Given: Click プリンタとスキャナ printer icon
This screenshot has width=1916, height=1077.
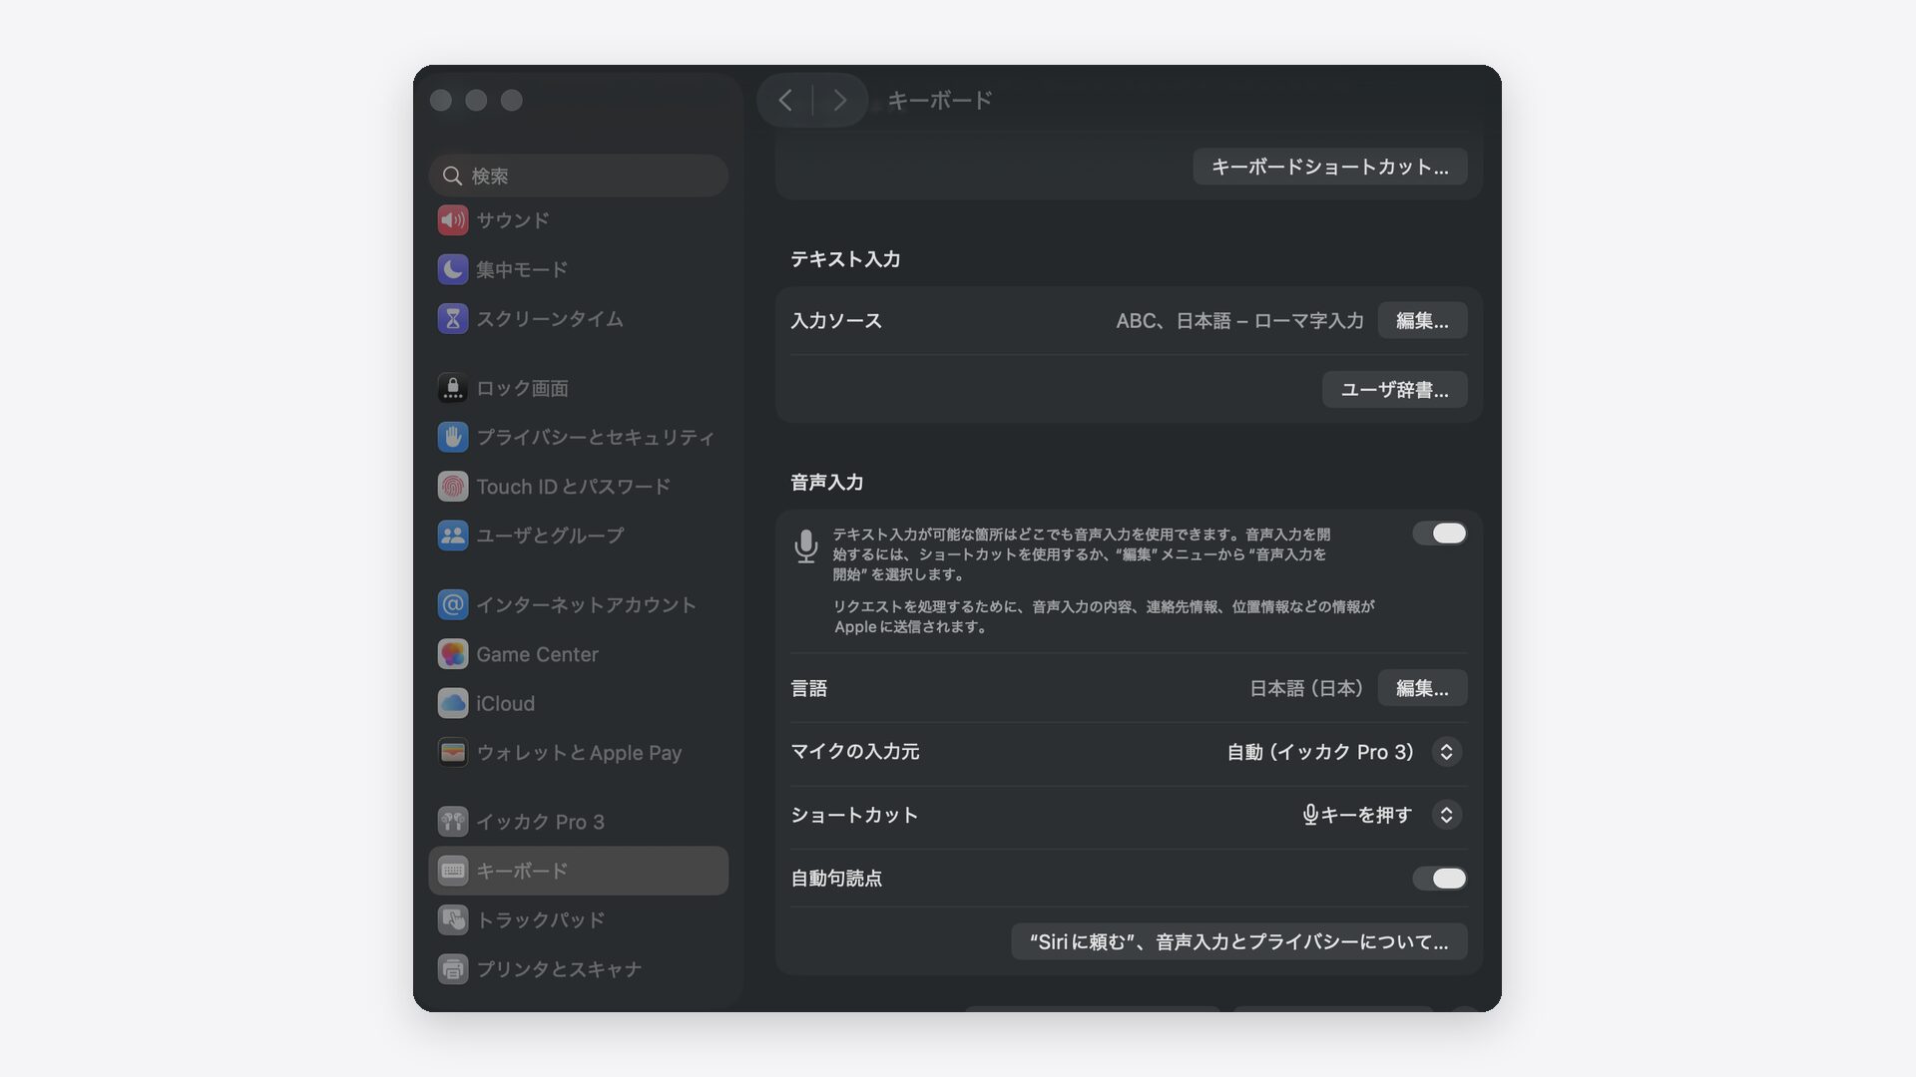Looking at the screenshot, I should point(452,968).
